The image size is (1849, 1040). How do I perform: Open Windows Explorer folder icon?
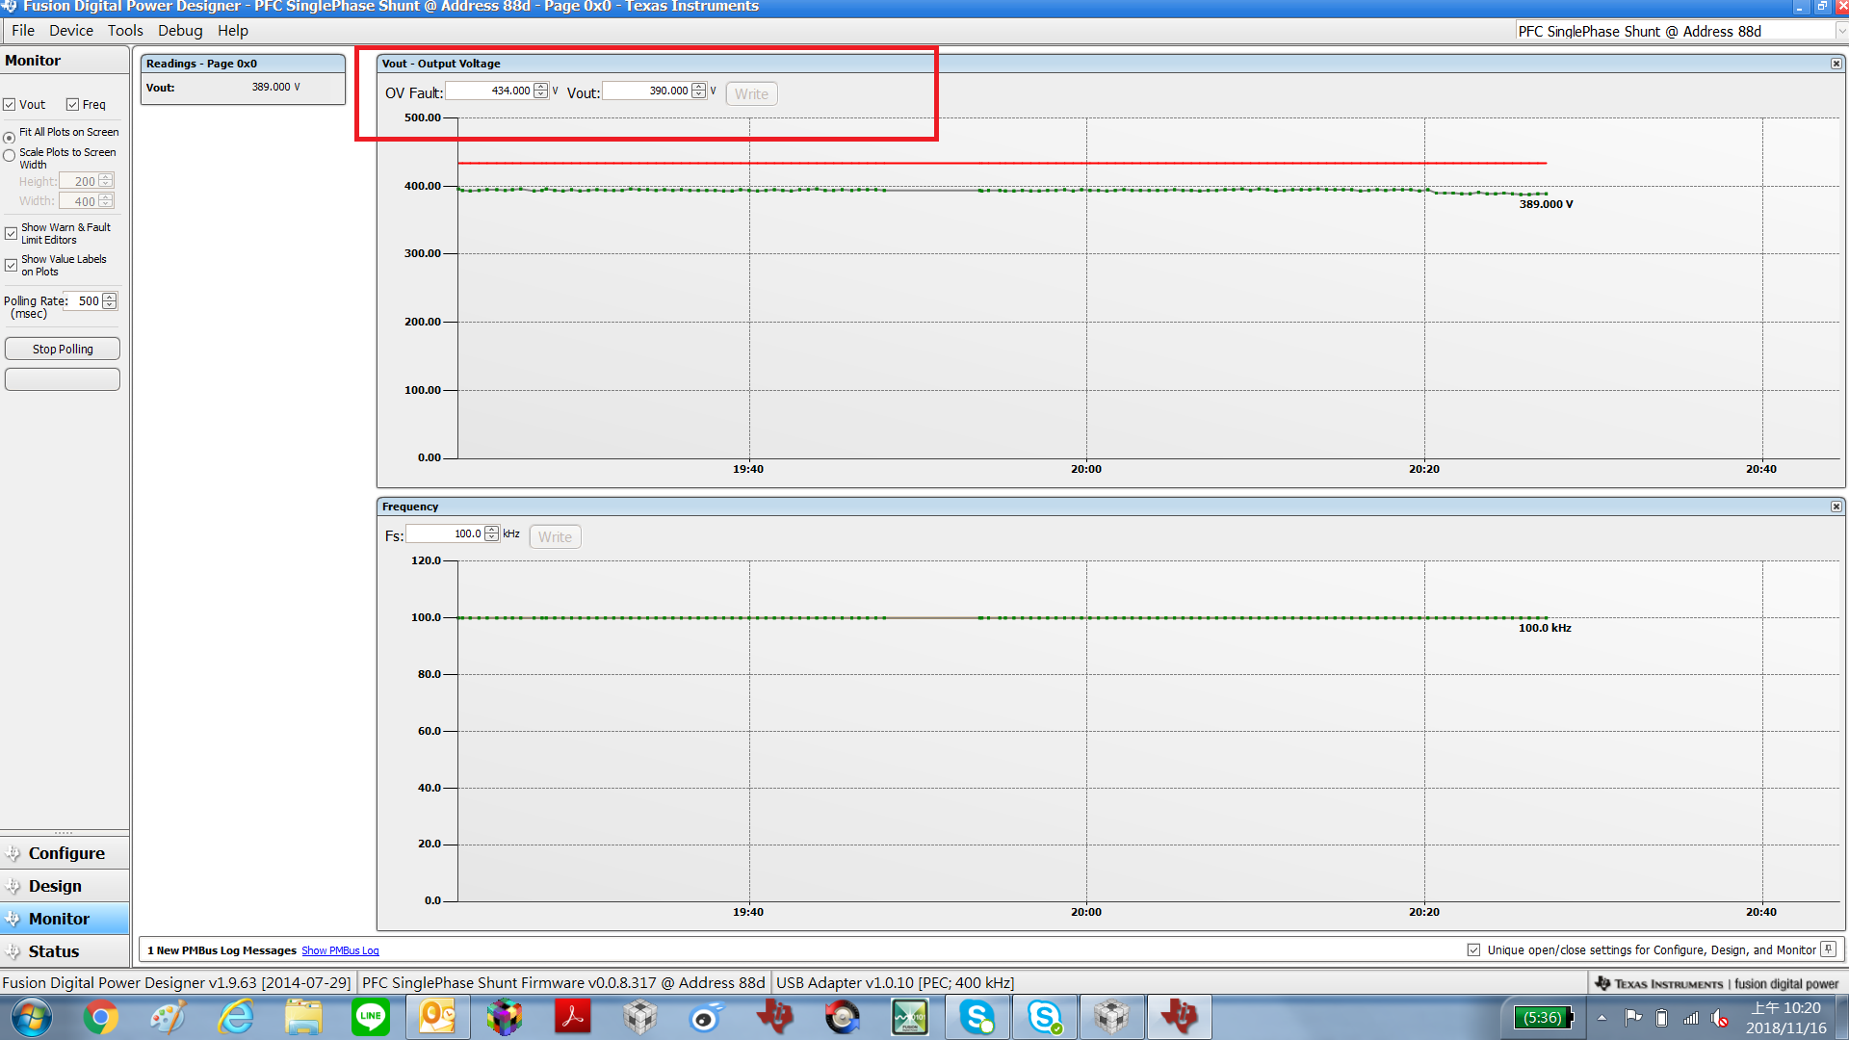pyautogui.click(x=303, y=1018)
